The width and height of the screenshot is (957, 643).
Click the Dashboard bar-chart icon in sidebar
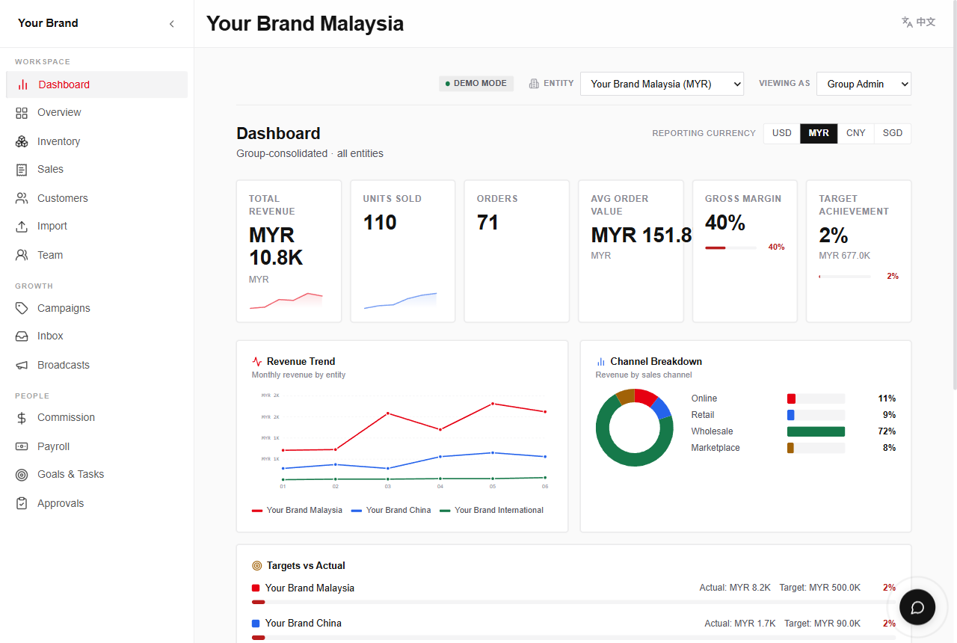click(x=22, y=84)
